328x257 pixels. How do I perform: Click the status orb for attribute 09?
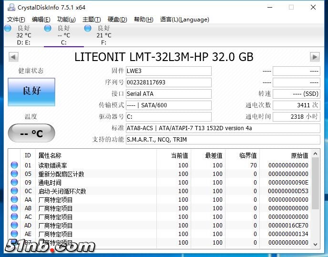pos(14,183)
